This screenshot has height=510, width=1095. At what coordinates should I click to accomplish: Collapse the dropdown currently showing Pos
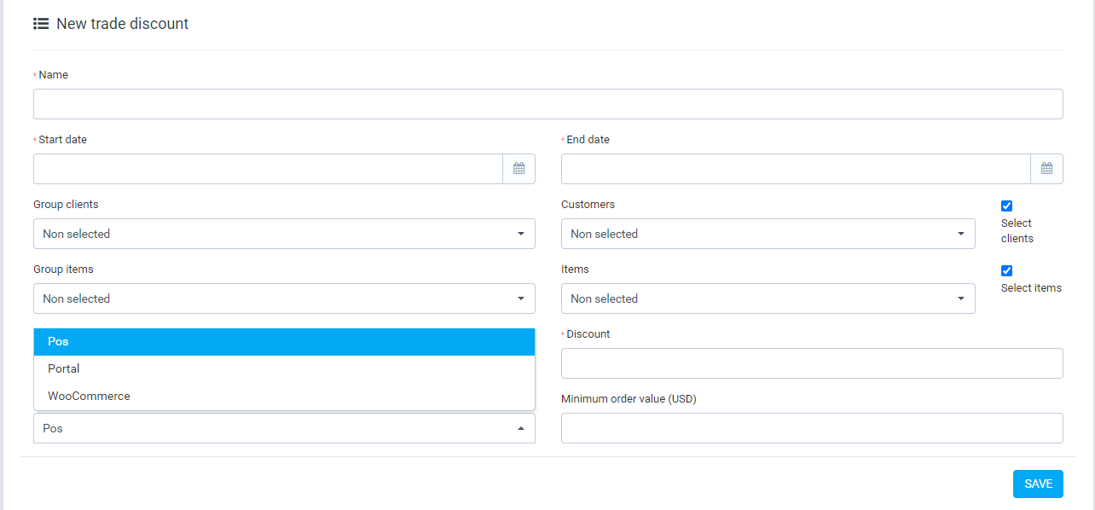521,427
